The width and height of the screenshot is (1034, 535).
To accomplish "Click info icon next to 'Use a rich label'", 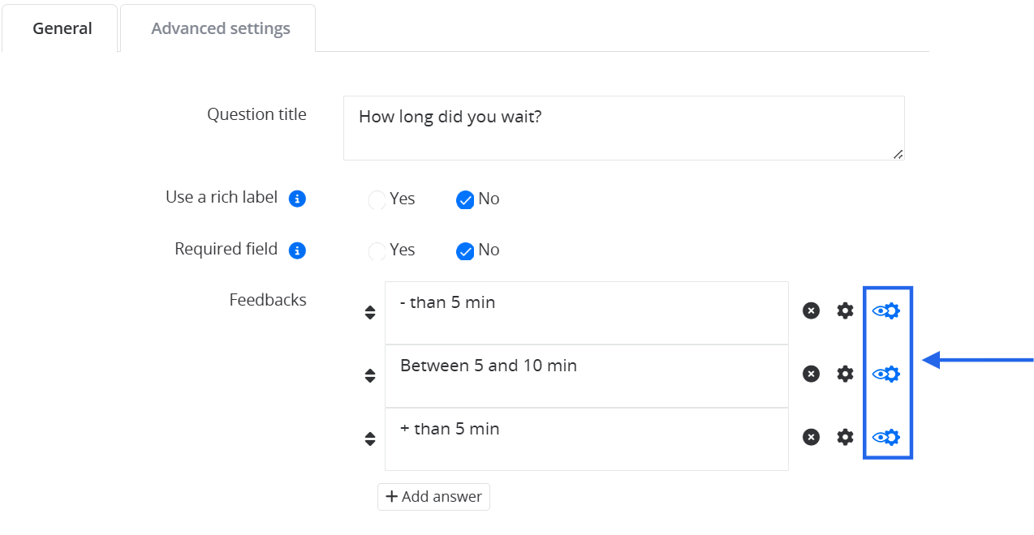I will pyautogui.click(x=298, y=199).
